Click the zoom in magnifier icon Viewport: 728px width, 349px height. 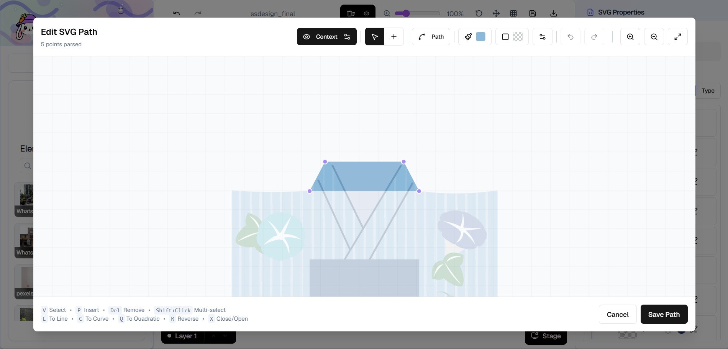click(x=630, y=36)
